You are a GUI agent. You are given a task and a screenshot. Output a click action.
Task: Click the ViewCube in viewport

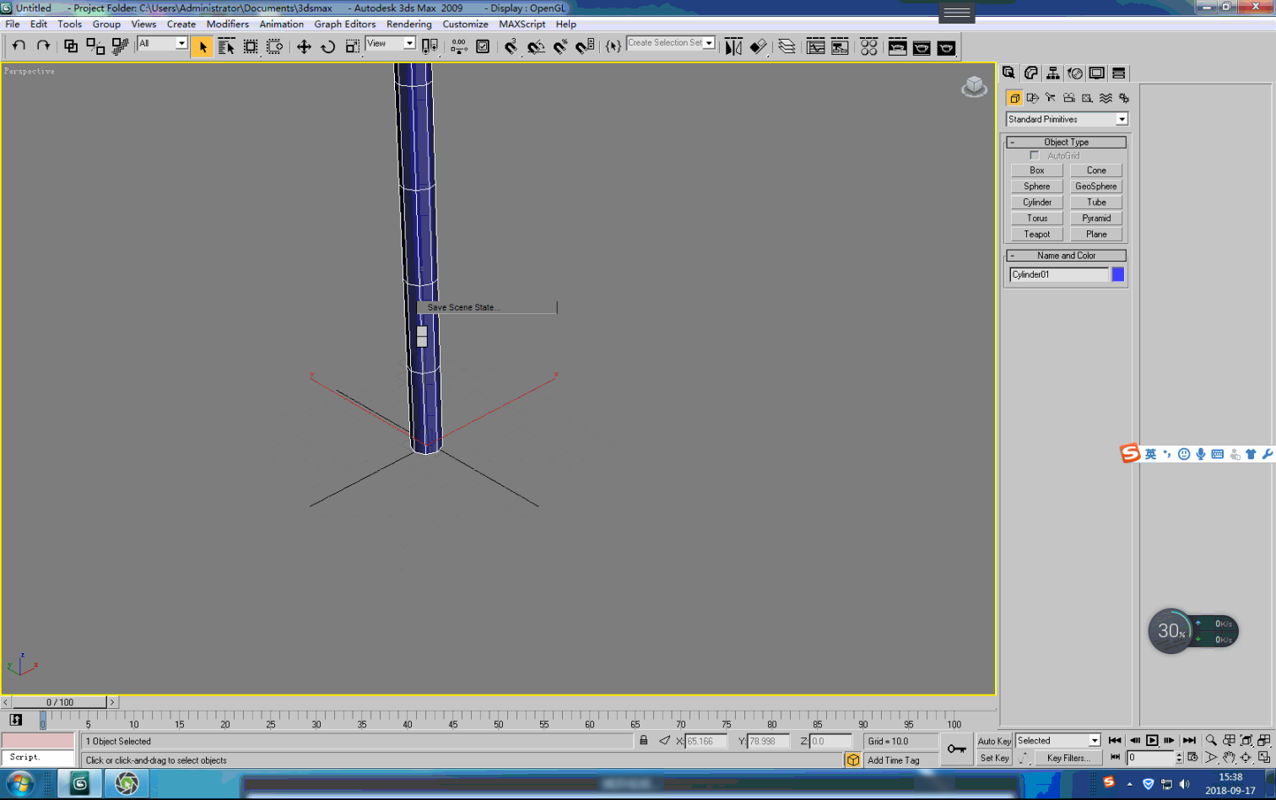click(974, 85)
